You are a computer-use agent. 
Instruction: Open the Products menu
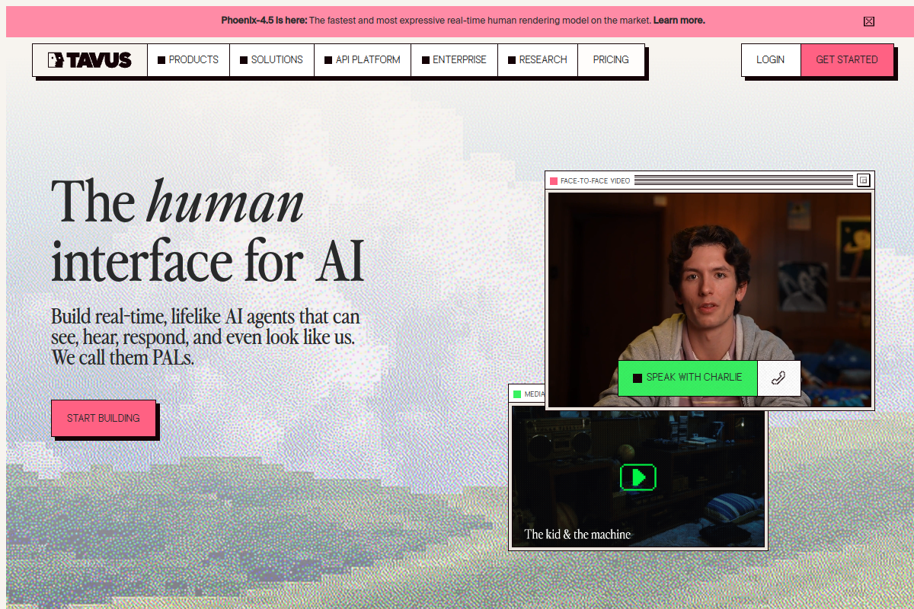point(188,60)
